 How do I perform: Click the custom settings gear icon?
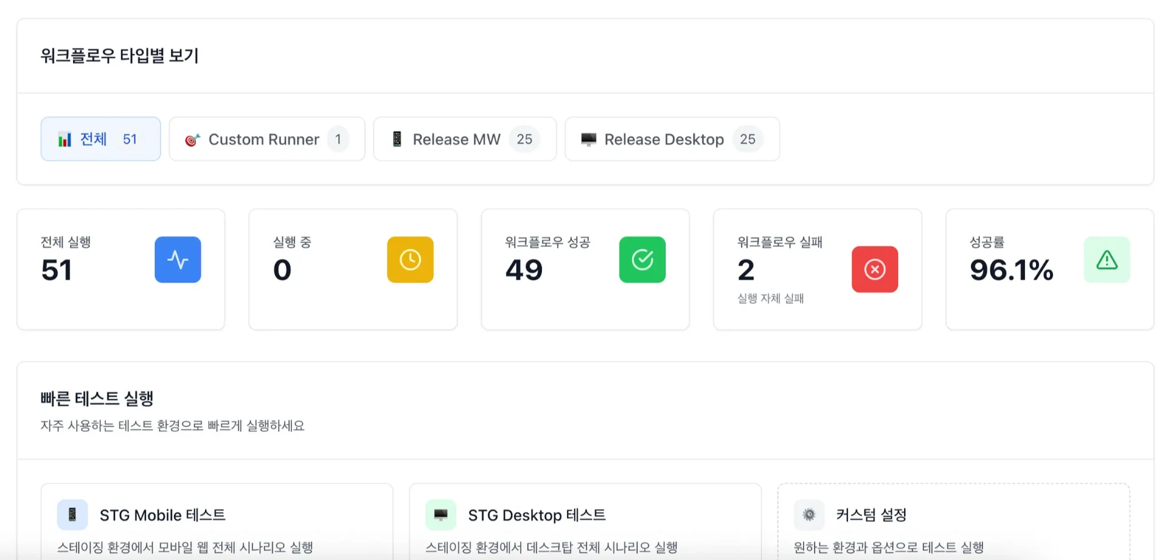[x=808, y=515]
